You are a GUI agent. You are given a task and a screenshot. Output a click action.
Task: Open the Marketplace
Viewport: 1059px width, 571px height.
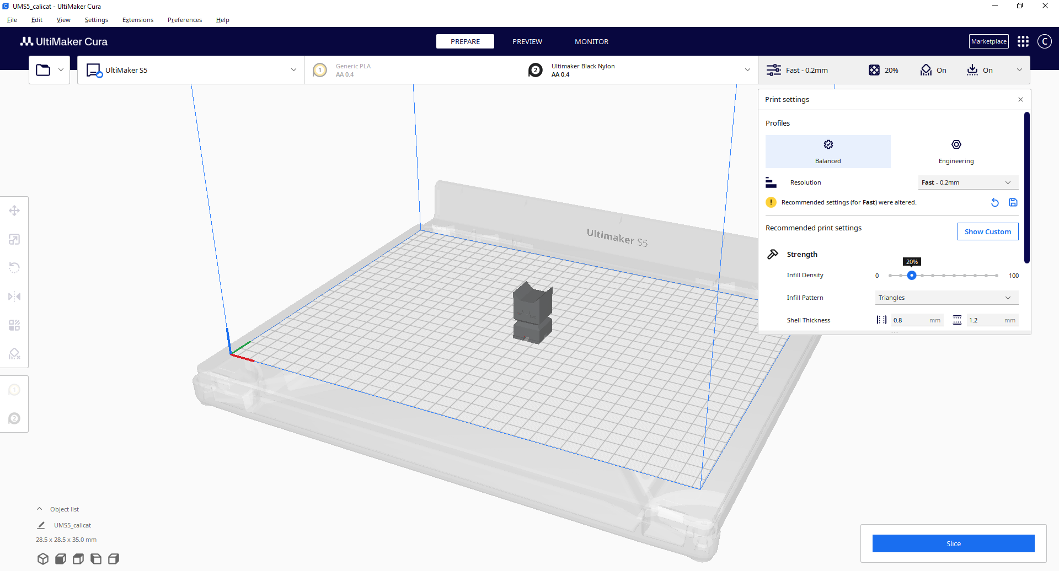tap(989, 41)
